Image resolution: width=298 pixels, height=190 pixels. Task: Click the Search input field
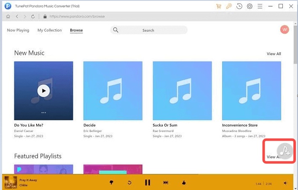[x=149, y=30]
